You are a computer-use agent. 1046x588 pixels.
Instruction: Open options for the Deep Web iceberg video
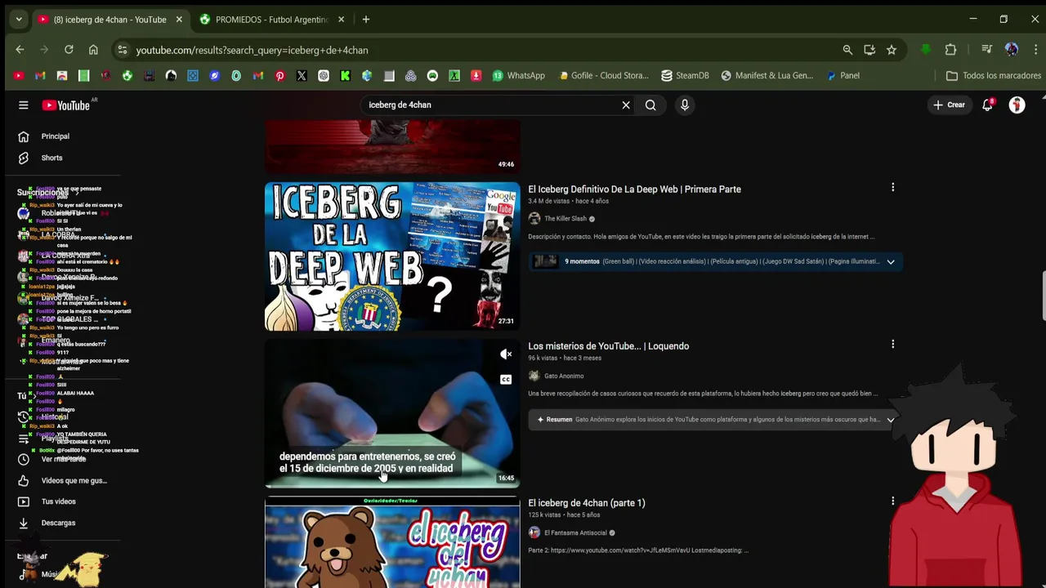(x=892, y=188)
